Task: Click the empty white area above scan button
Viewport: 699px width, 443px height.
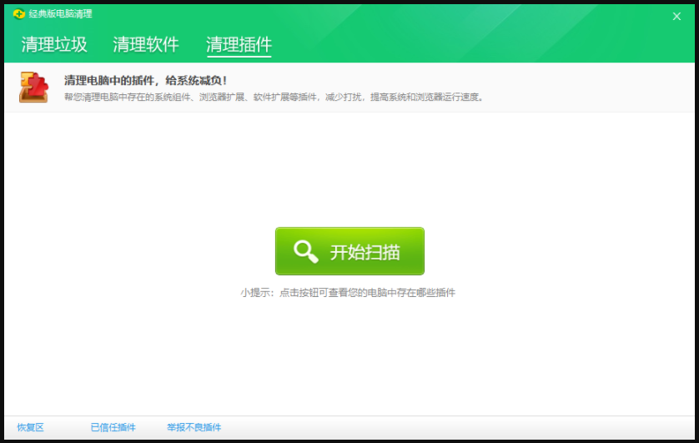Action: (x=349, y=167)
